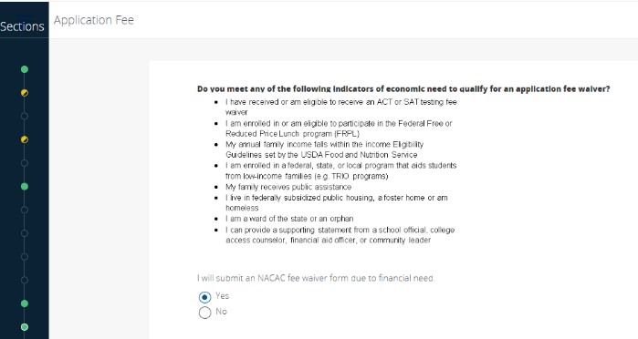Open the Sections panel header
This screenshot has height=339, width=638.
point(23,26)
